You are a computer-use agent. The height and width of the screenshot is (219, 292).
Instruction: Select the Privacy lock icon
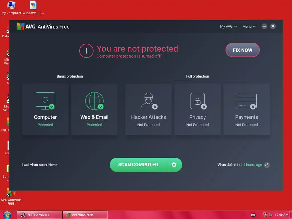(198, 101)
